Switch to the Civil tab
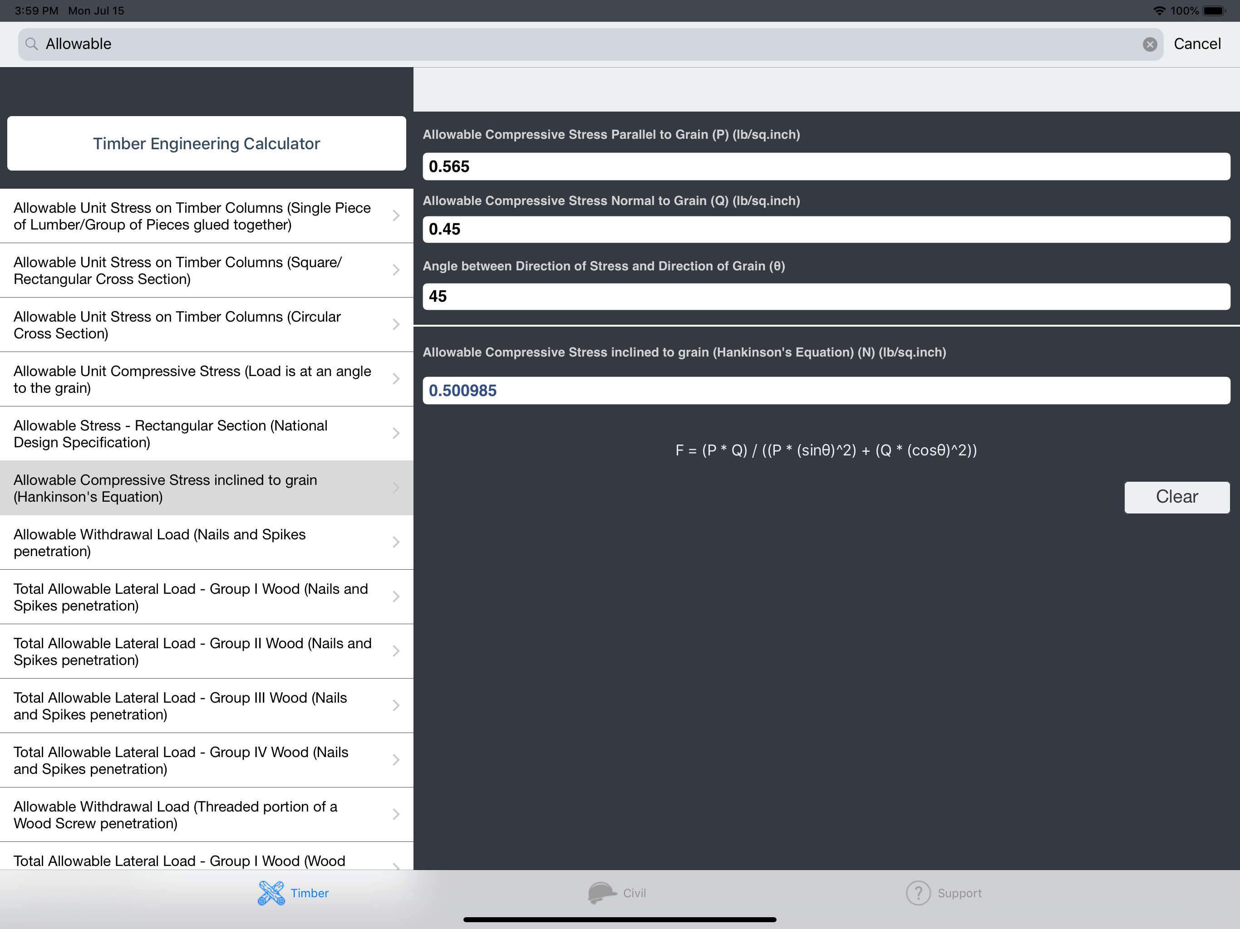1240x929 pixels. pos(634,893)
